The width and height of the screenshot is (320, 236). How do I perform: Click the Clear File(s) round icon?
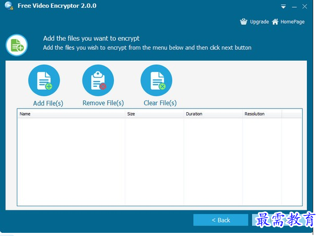coord(156,80)
